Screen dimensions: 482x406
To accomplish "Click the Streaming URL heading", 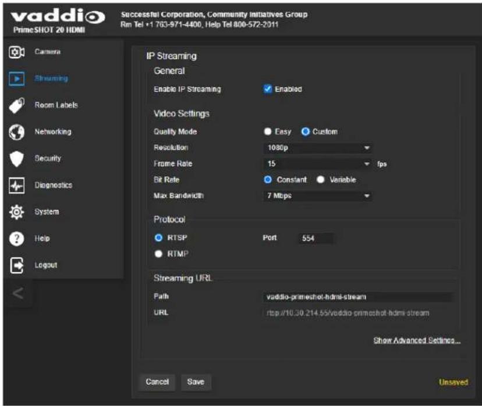I will click(183, 278).
